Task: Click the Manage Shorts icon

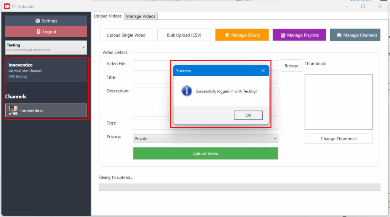Action: (227, 35)
